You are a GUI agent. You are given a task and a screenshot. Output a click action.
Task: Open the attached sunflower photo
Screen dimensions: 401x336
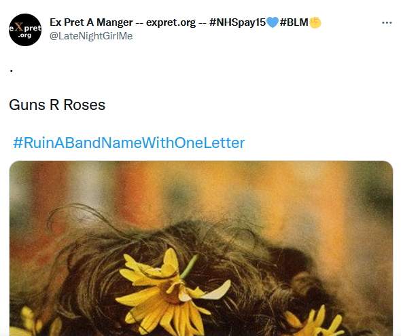click(201, 248)
